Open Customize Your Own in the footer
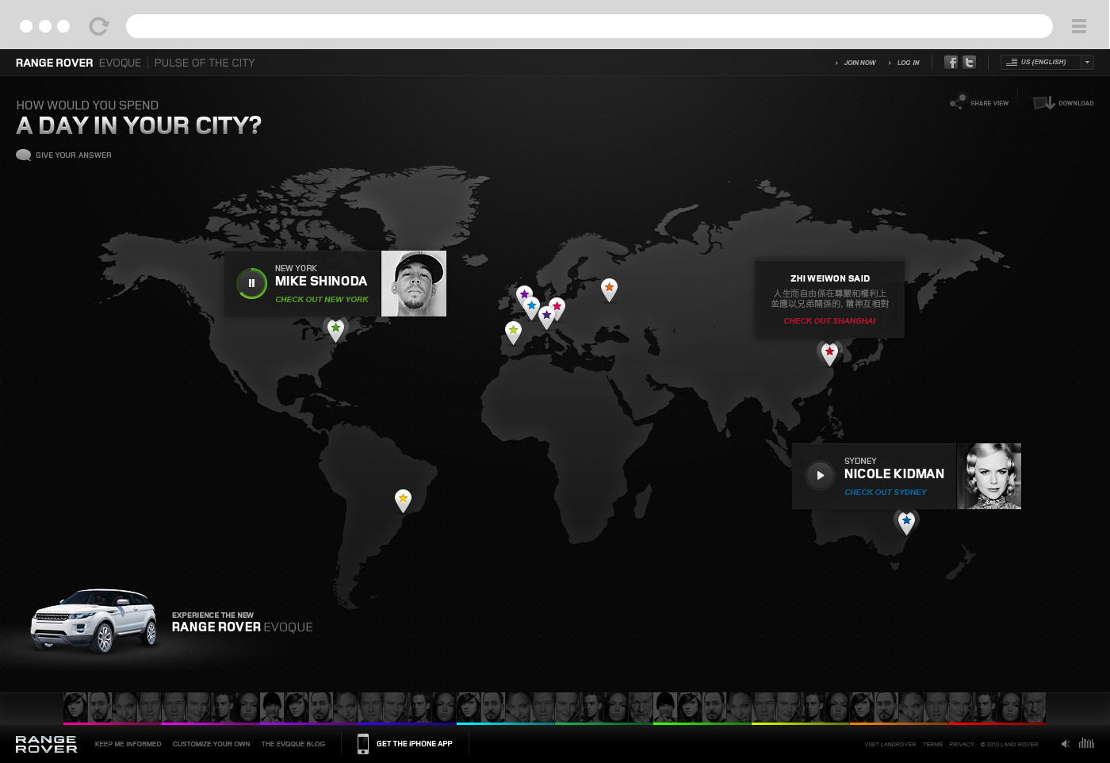This screenshot has height=763, width=1110. pos(211,744)
